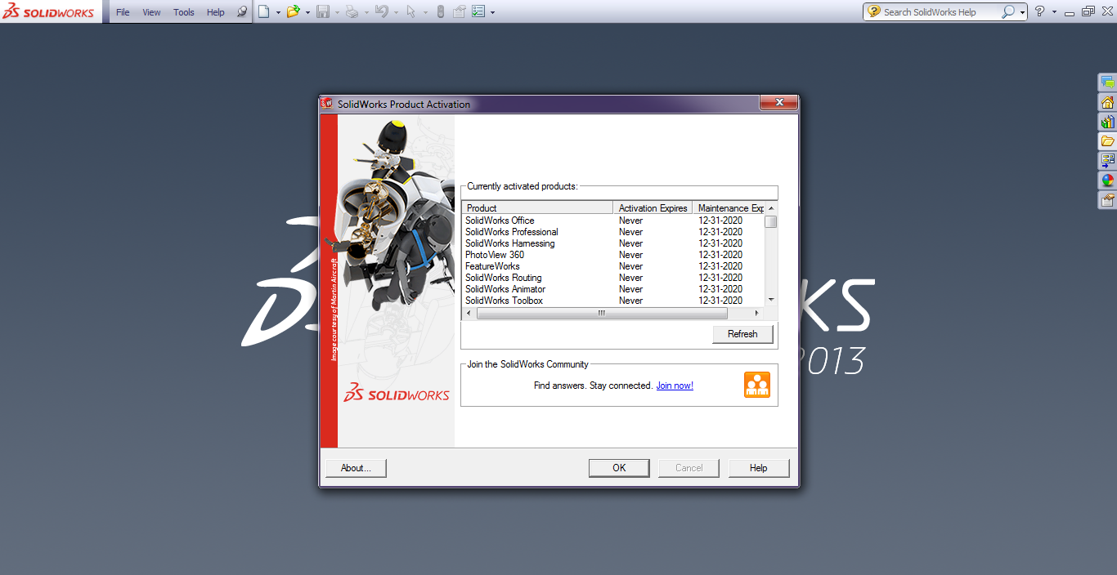Click OK in the activation dialog

[x=619, y=468]
